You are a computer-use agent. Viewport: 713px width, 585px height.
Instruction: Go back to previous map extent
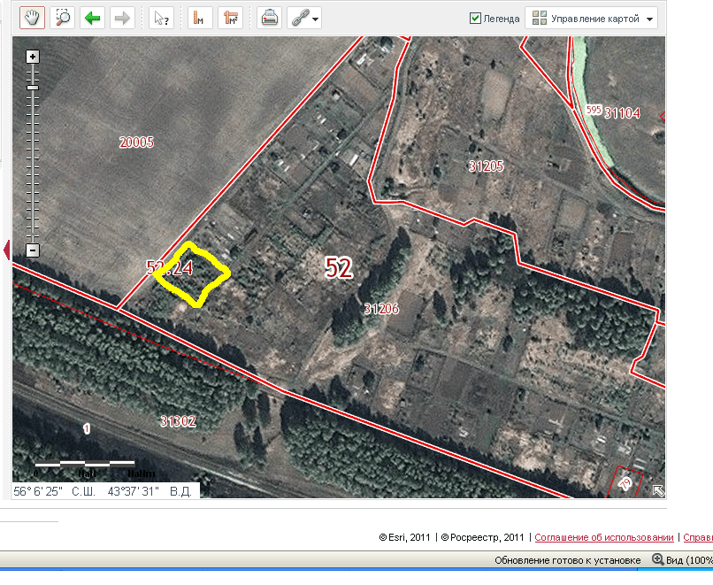pos(92,19)
